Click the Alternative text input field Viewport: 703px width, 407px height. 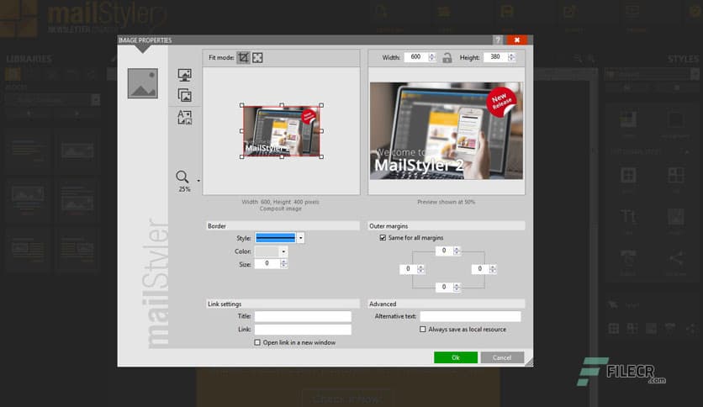coord(470,316)
